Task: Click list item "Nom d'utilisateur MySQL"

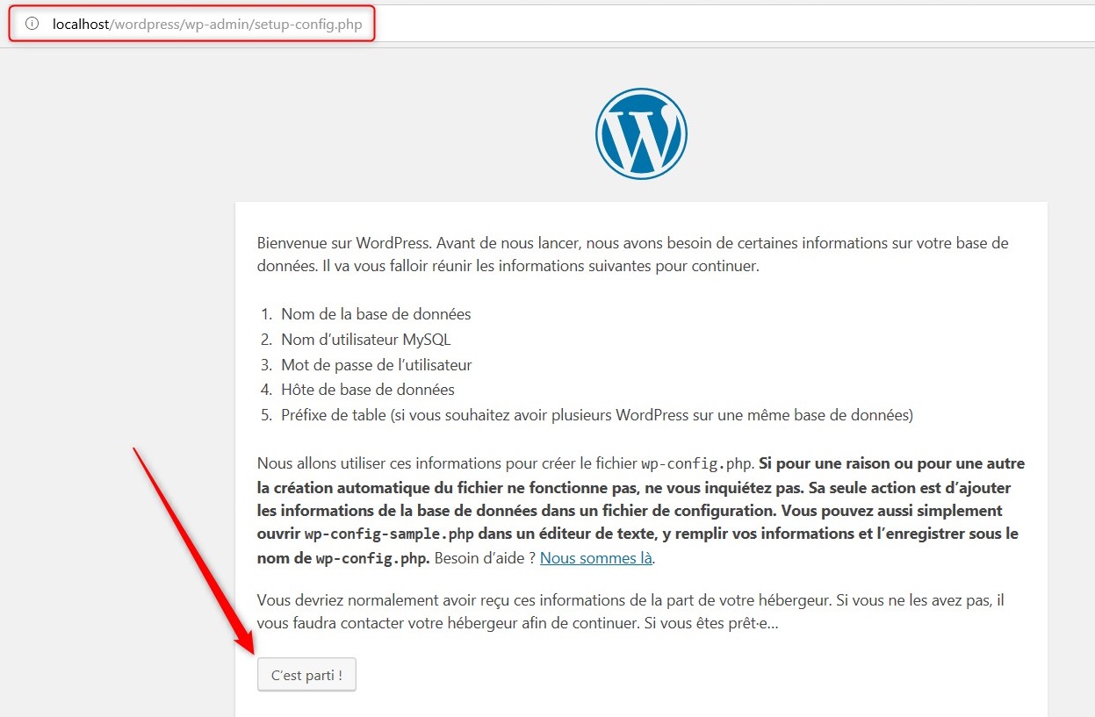Action: pyautogui.click(x=365, y=340)
